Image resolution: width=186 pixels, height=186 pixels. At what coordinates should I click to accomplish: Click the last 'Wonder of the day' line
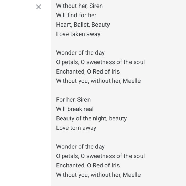pos(80,147)
